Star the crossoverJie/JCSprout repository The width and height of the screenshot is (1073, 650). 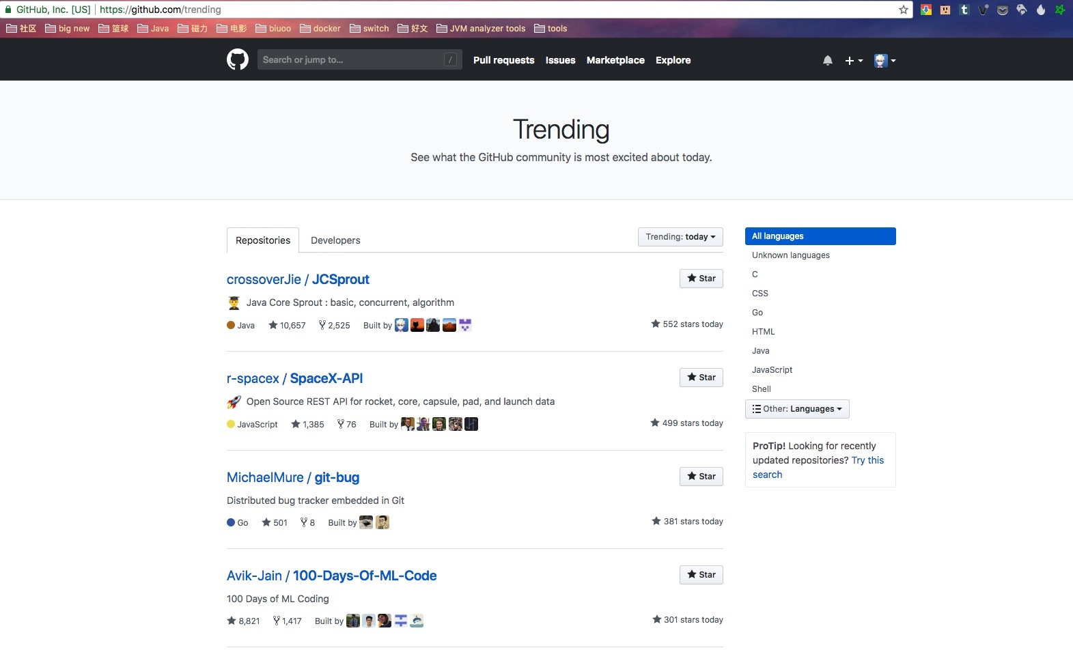701,279
